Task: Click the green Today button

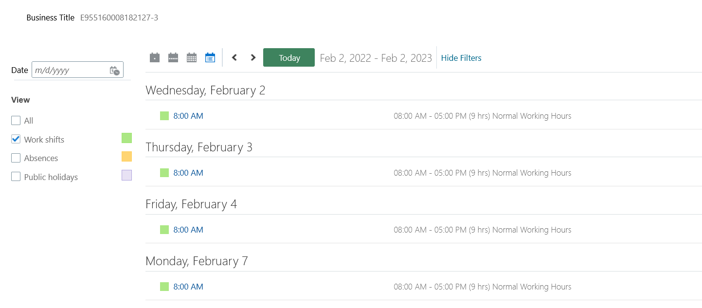Action: pyautogui.click(x=289, y=58)
